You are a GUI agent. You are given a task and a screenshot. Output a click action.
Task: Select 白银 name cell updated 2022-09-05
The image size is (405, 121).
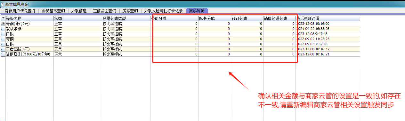click(x=29, y=44)
